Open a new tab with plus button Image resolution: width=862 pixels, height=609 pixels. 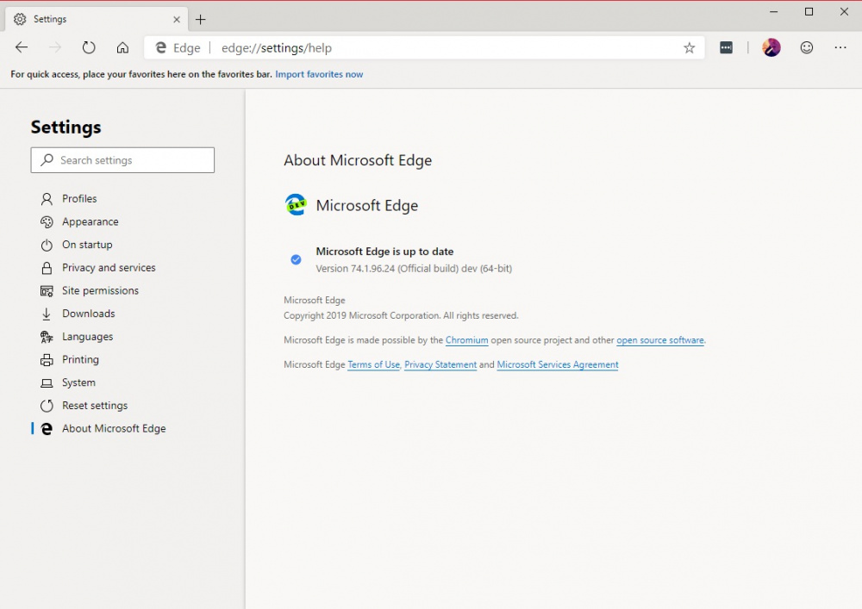coord(201,19)
